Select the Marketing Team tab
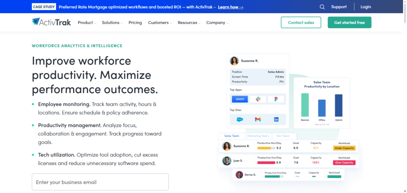Image resolution: width=407 pixels, height=193 pixels. pyautogui.click(x=258, y=136)
